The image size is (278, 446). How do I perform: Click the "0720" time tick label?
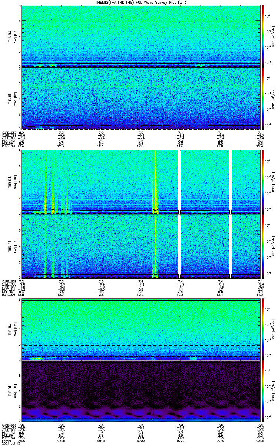[181, 441]
